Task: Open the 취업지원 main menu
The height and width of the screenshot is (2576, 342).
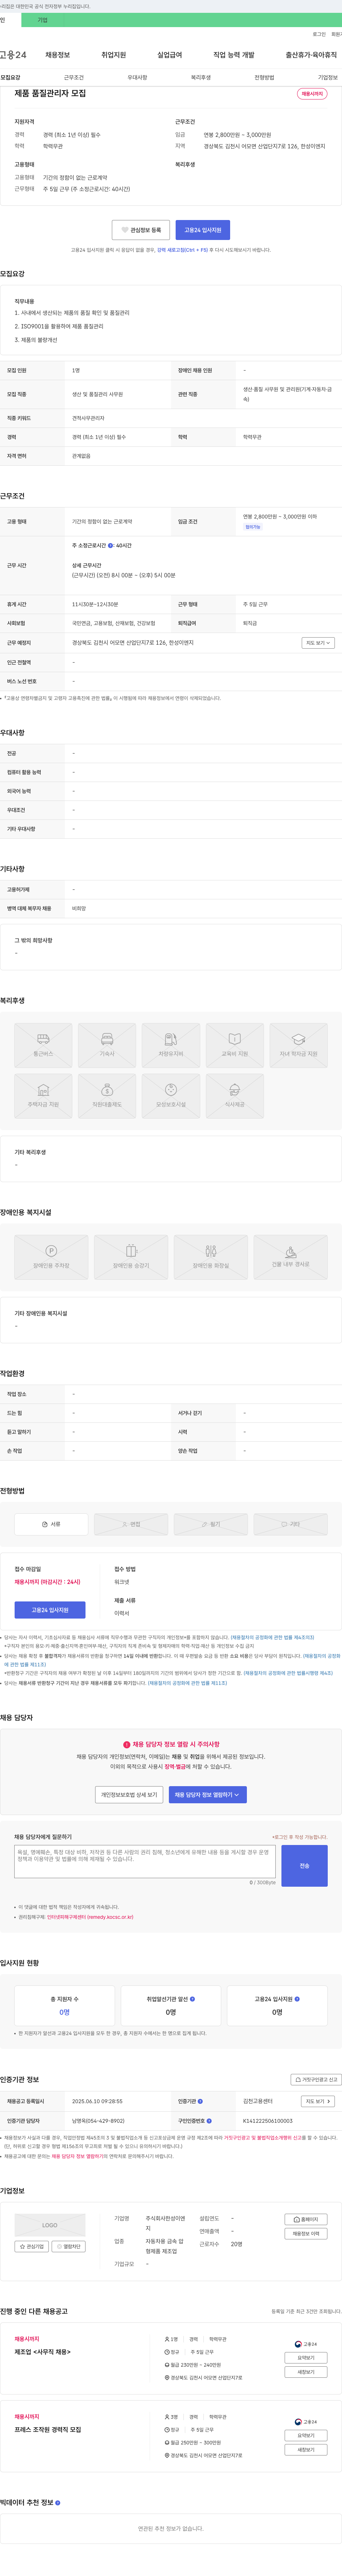Action: 114,55
